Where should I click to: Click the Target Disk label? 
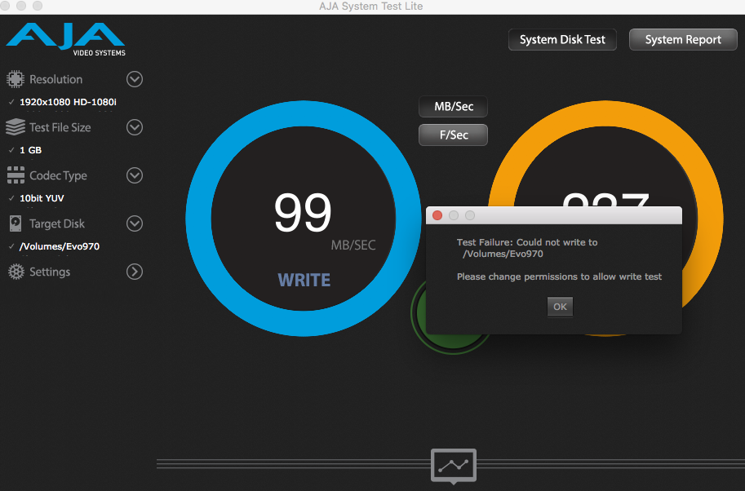pyautogui.click(x=57, y=223)
